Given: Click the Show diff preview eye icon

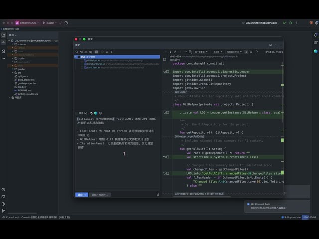Looking at the screenshot, I should (x=91, y=52).
